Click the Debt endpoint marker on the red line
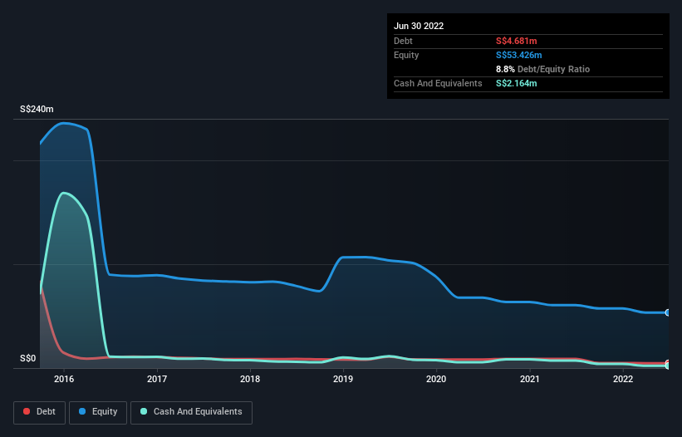 click(x=668, y=363)
